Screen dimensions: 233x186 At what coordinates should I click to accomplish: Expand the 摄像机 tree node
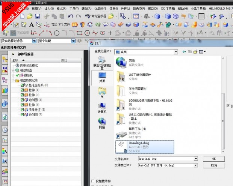point(13,75)
